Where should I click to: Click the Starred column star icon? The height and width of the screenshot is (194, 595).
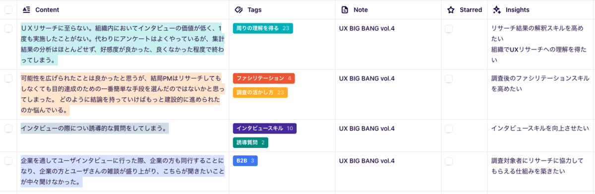[x=451, y=9]
